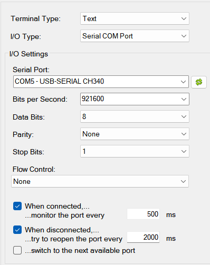Click the Serial Port label

pos(31,70)
